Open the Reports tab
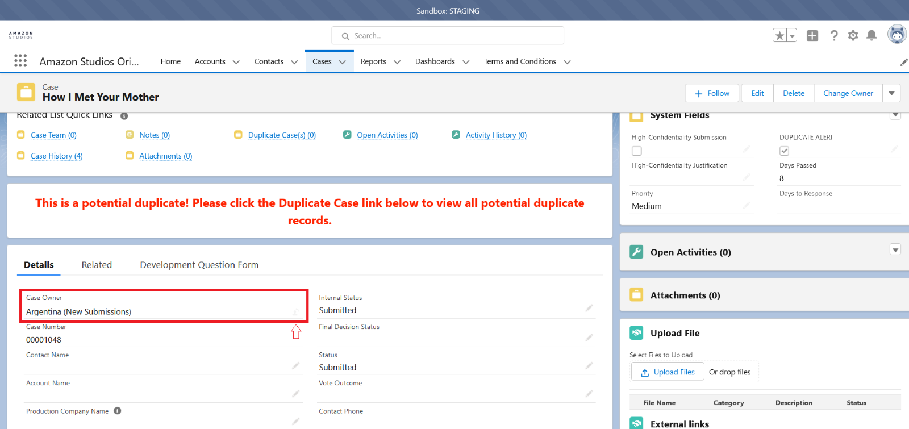The image size is (909, 429). (x=373, y=61)
